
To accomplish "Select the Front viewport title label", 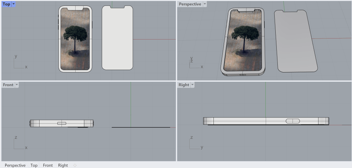I will (8, 85).
